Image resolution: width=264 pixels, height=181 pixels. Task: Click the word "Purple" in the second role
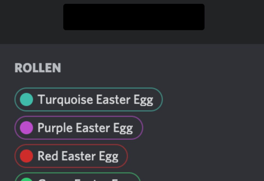click(x=55, y=128)
